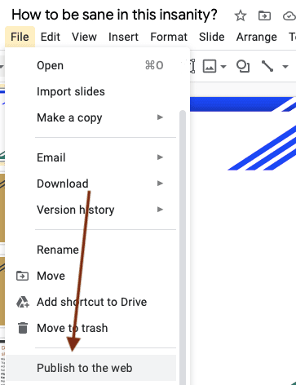
Task: Open the line tool dropdown arrow
Action: pos(285,66)
